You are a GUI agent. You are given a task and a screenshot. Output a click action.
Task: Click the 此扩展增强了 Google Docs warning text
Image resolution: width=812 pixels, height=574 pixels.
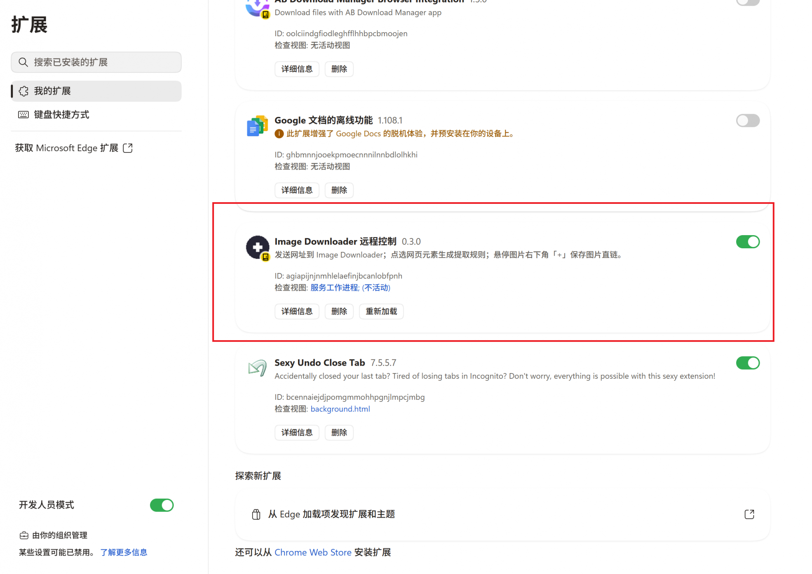[400, 134]
